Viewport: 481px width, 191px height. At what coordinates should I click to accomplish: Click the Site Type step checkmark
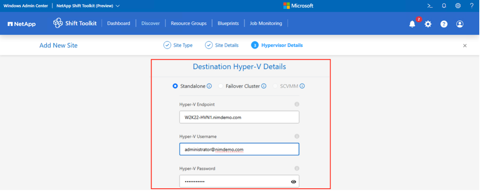pyautogui.click(x=167, y=45)
